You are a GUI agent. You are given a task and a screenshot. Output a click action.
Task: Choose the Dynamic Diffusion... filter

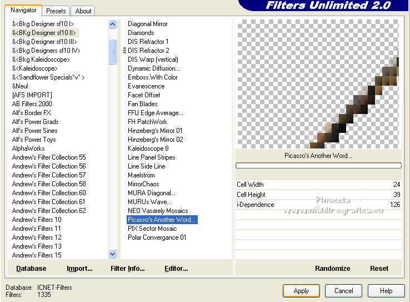pos(154,68)
